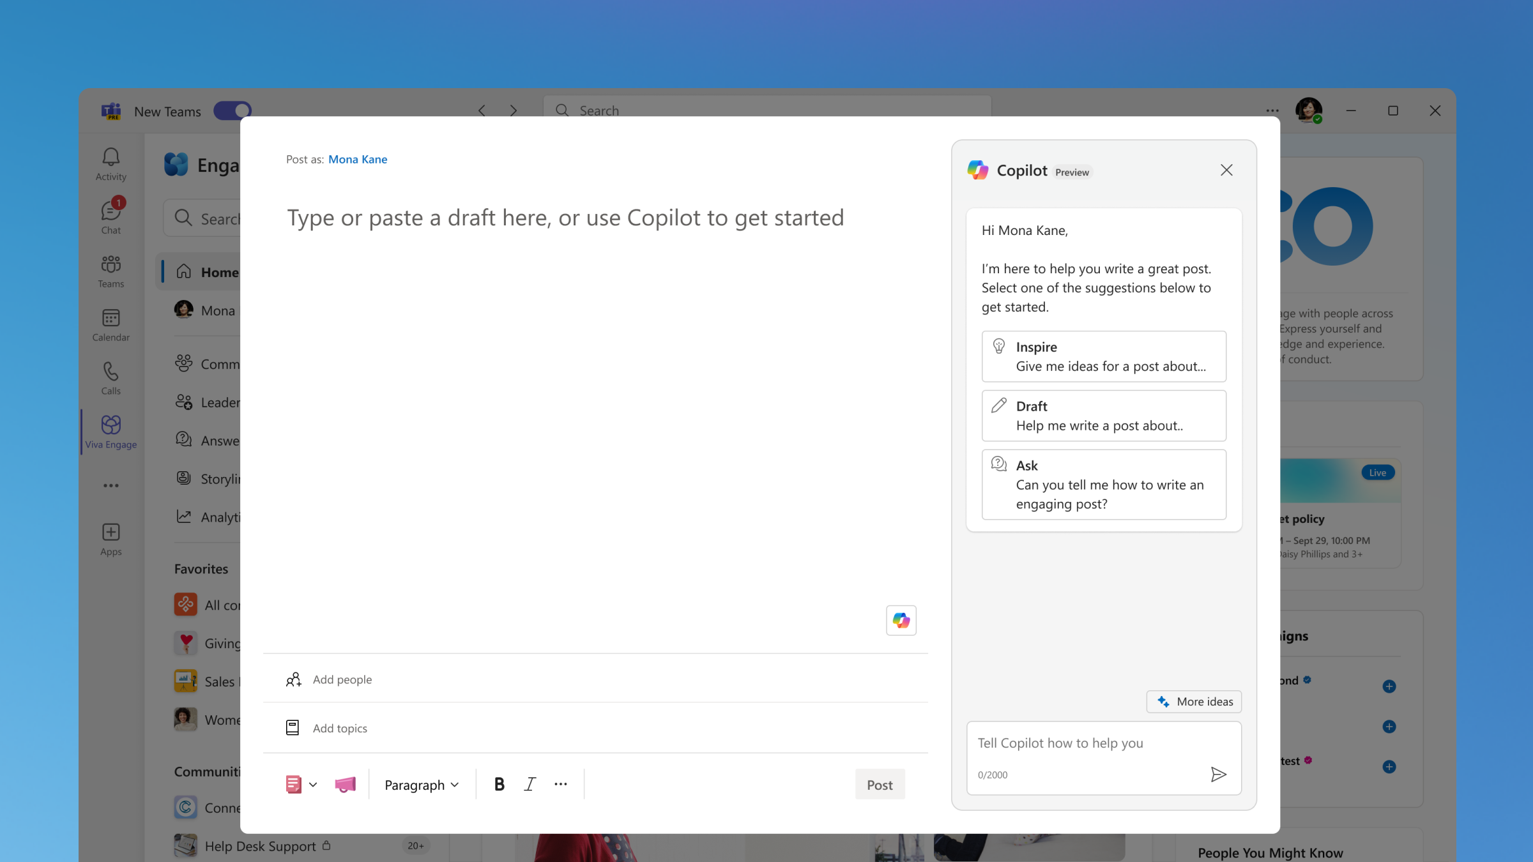Click the Add people icon
1533x862 pixels.
[293, 679]
